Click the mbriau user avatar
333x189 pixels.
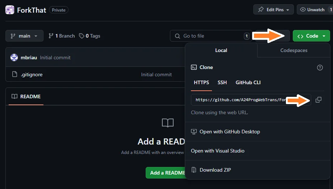14,57
